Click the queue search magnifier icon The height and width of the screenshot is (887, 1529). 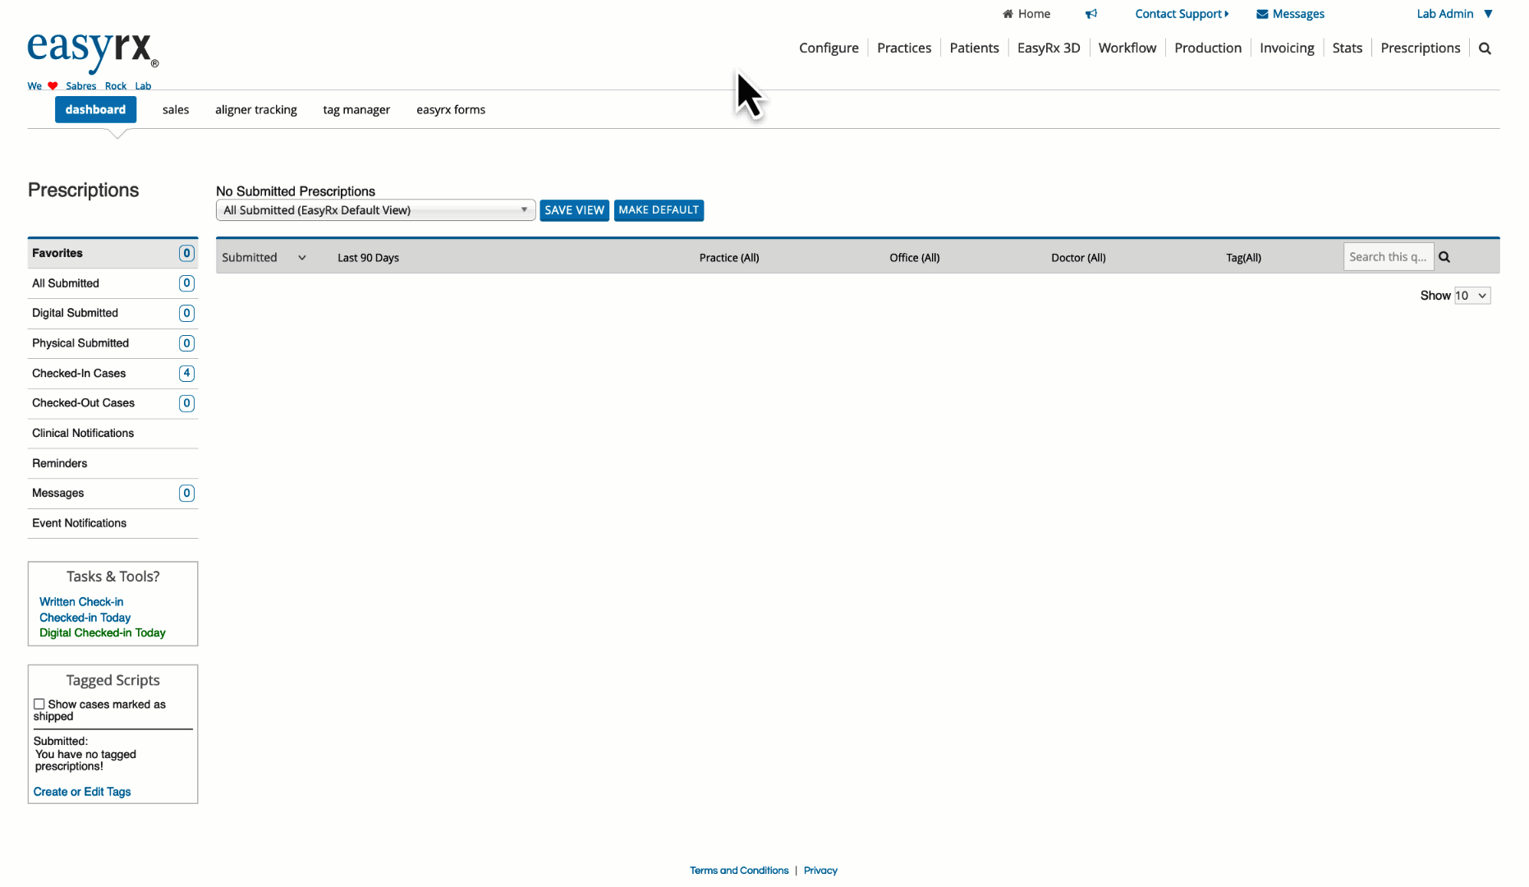click(1444, 257)
